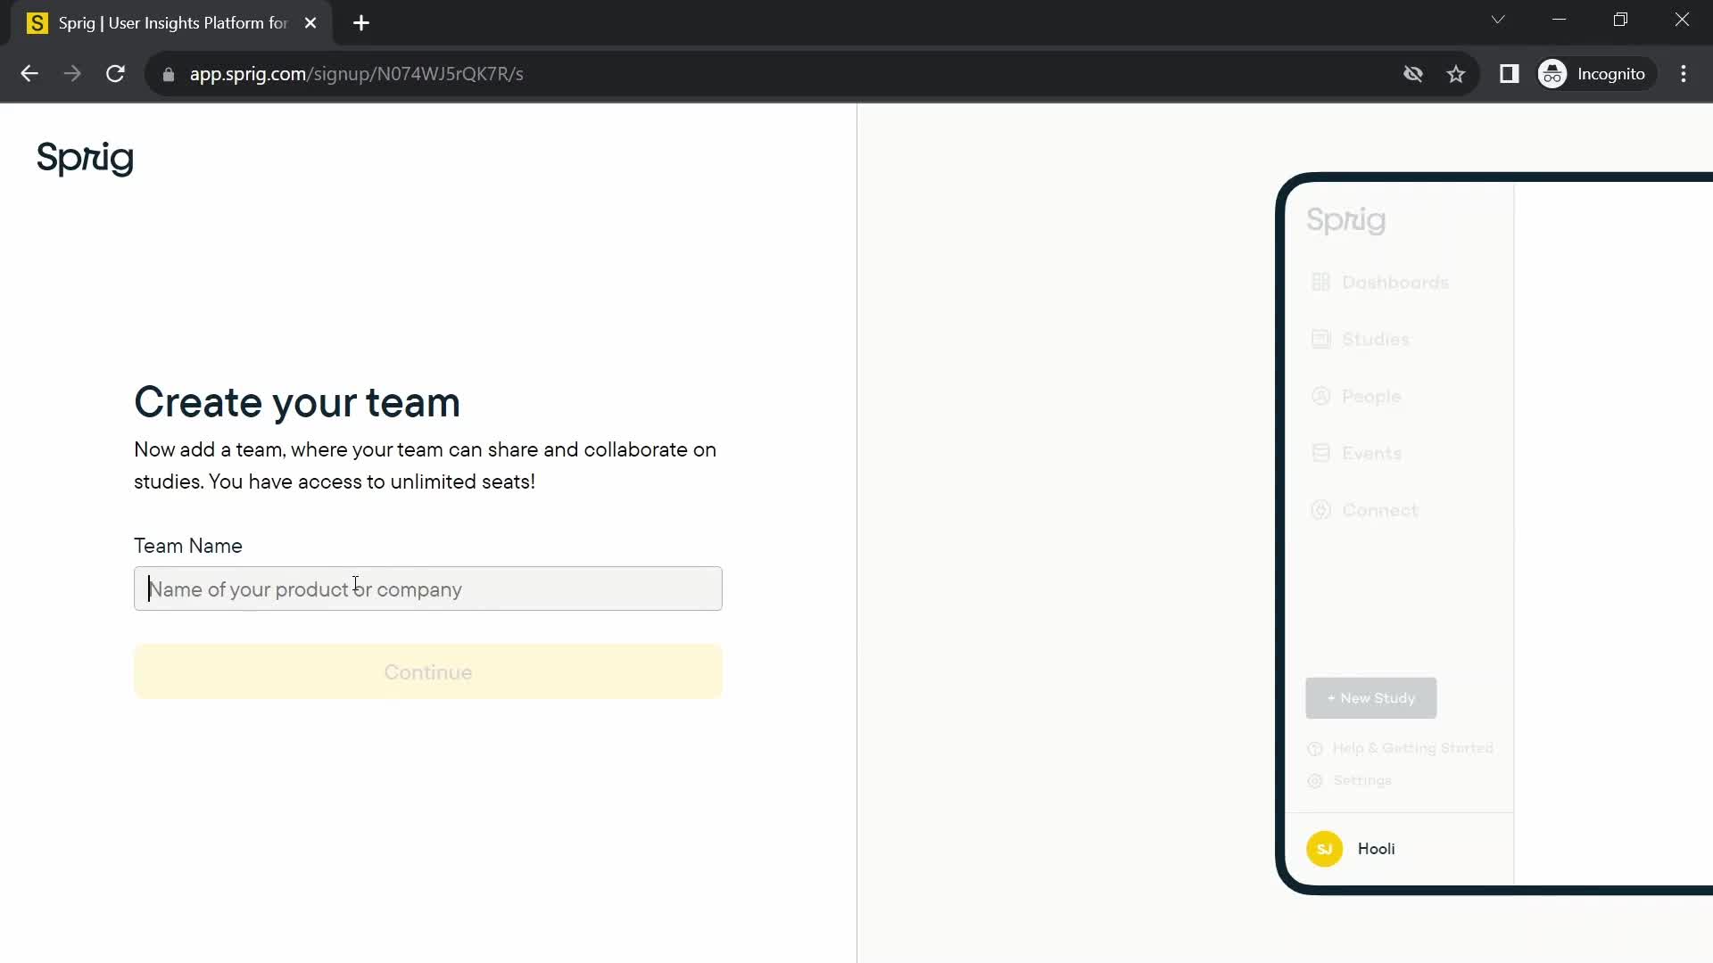Click Events in the preview sidebar
Image resolution: width=1713 pixels, height=963 pixels.
tap(1371, 453)
